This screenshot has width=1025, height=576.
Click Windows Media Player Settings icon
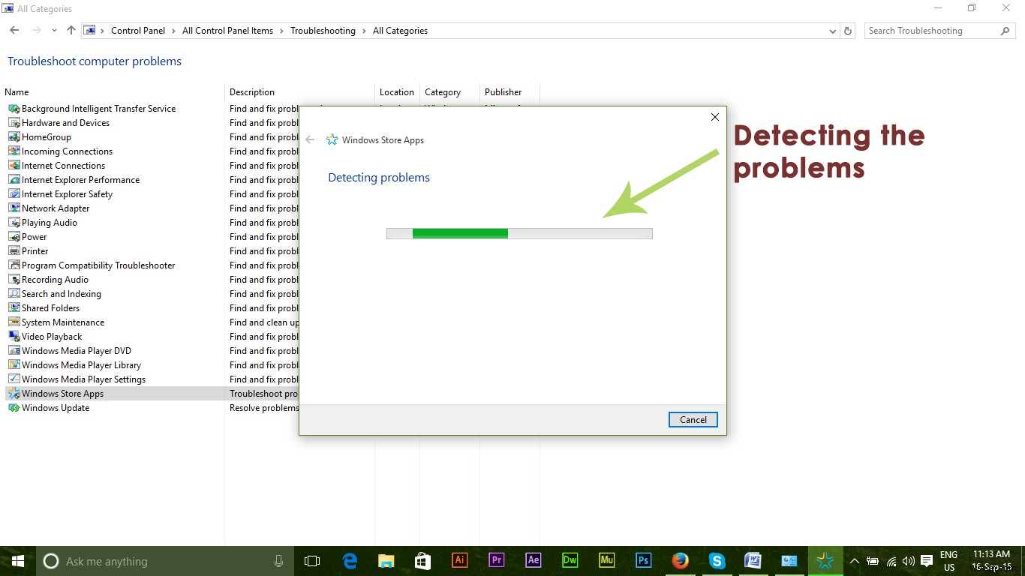coord(14,379)
